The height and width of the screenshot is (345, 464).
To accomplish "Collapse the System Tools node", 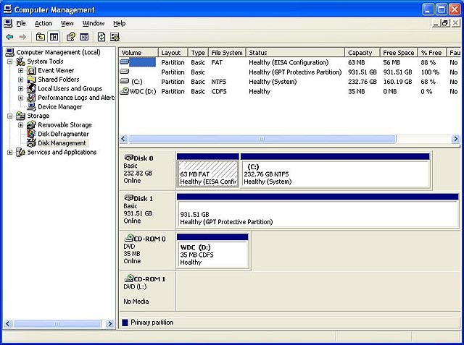I will (10, 62).
